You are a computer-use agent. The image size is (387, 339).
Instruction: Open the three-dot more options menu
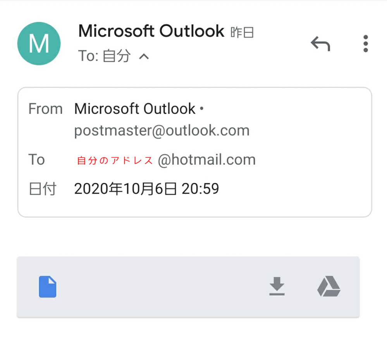[365, 44]
